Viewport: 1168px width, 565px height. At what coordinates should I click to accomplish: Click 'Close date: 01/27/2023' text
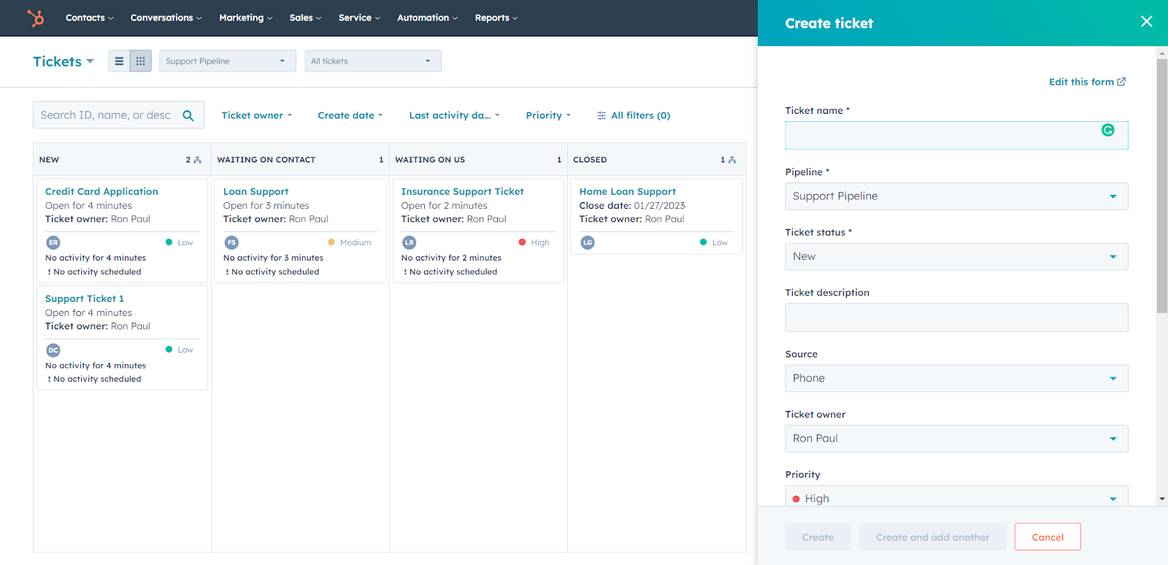[x=632, y=206]
